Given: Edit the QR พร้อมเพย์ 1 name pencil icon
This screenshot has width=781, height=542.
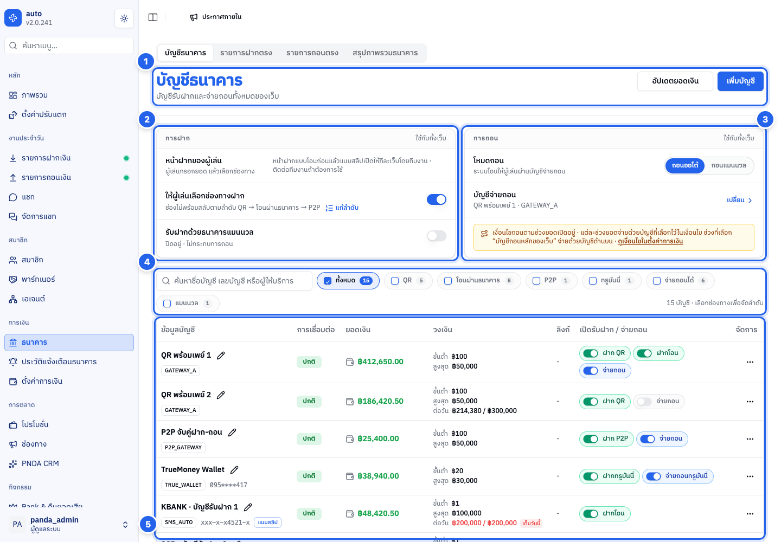Looking at the screenshot, I should click(221, 356).
